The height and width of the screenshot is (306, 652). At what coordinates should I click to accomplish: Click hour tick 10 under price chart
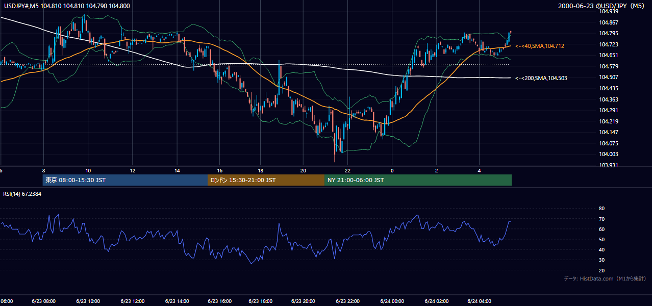pyautogui.click(x=88, y=171)
